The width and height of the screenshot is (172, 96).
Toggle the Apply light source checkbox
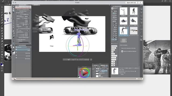[x=17, y=40]
